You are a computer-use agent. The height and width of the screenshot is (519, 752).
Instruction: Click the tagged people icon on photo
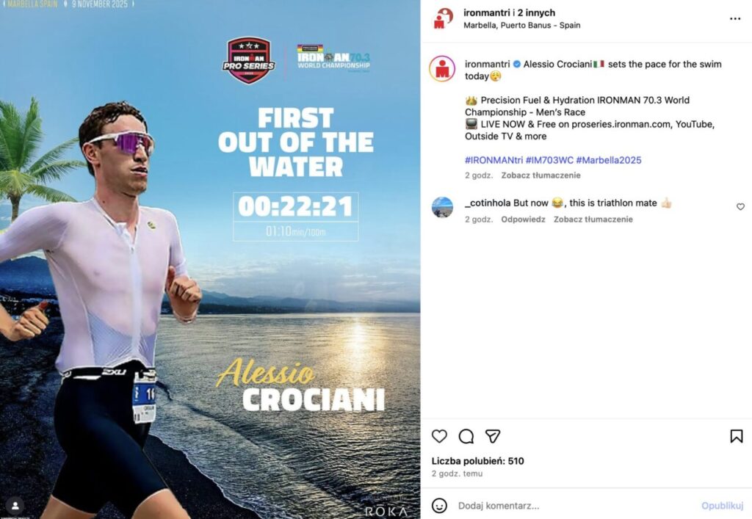[15, 505]
